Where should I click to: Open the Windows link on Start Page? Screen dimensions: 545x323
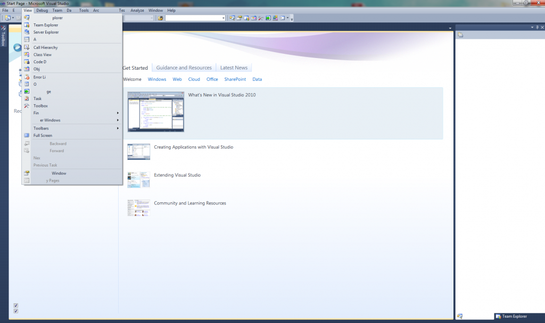click(x=157, y=79)
